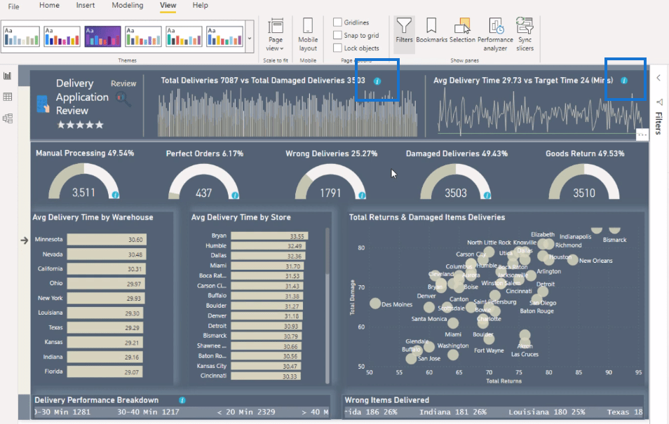Select the Florida warehouse bar

[x=104, y=371]
